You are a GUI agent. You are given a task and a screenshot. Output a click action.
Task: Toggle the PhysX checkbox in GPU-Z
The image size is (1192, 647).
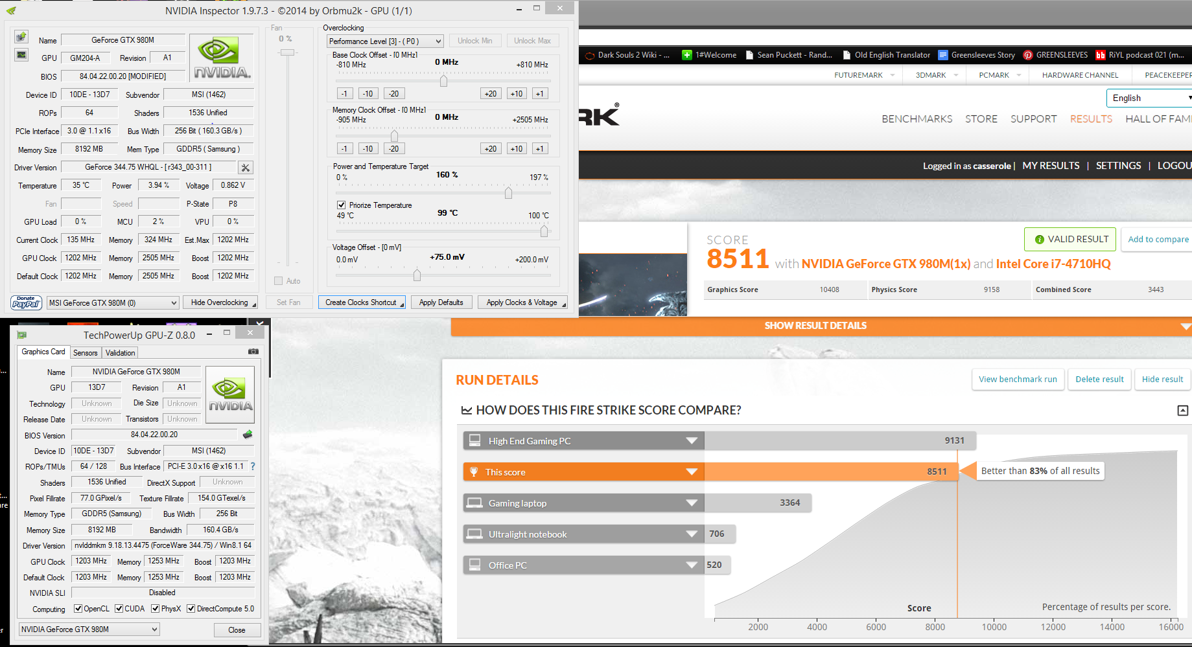pyautogui.click(x=156, y=608)
